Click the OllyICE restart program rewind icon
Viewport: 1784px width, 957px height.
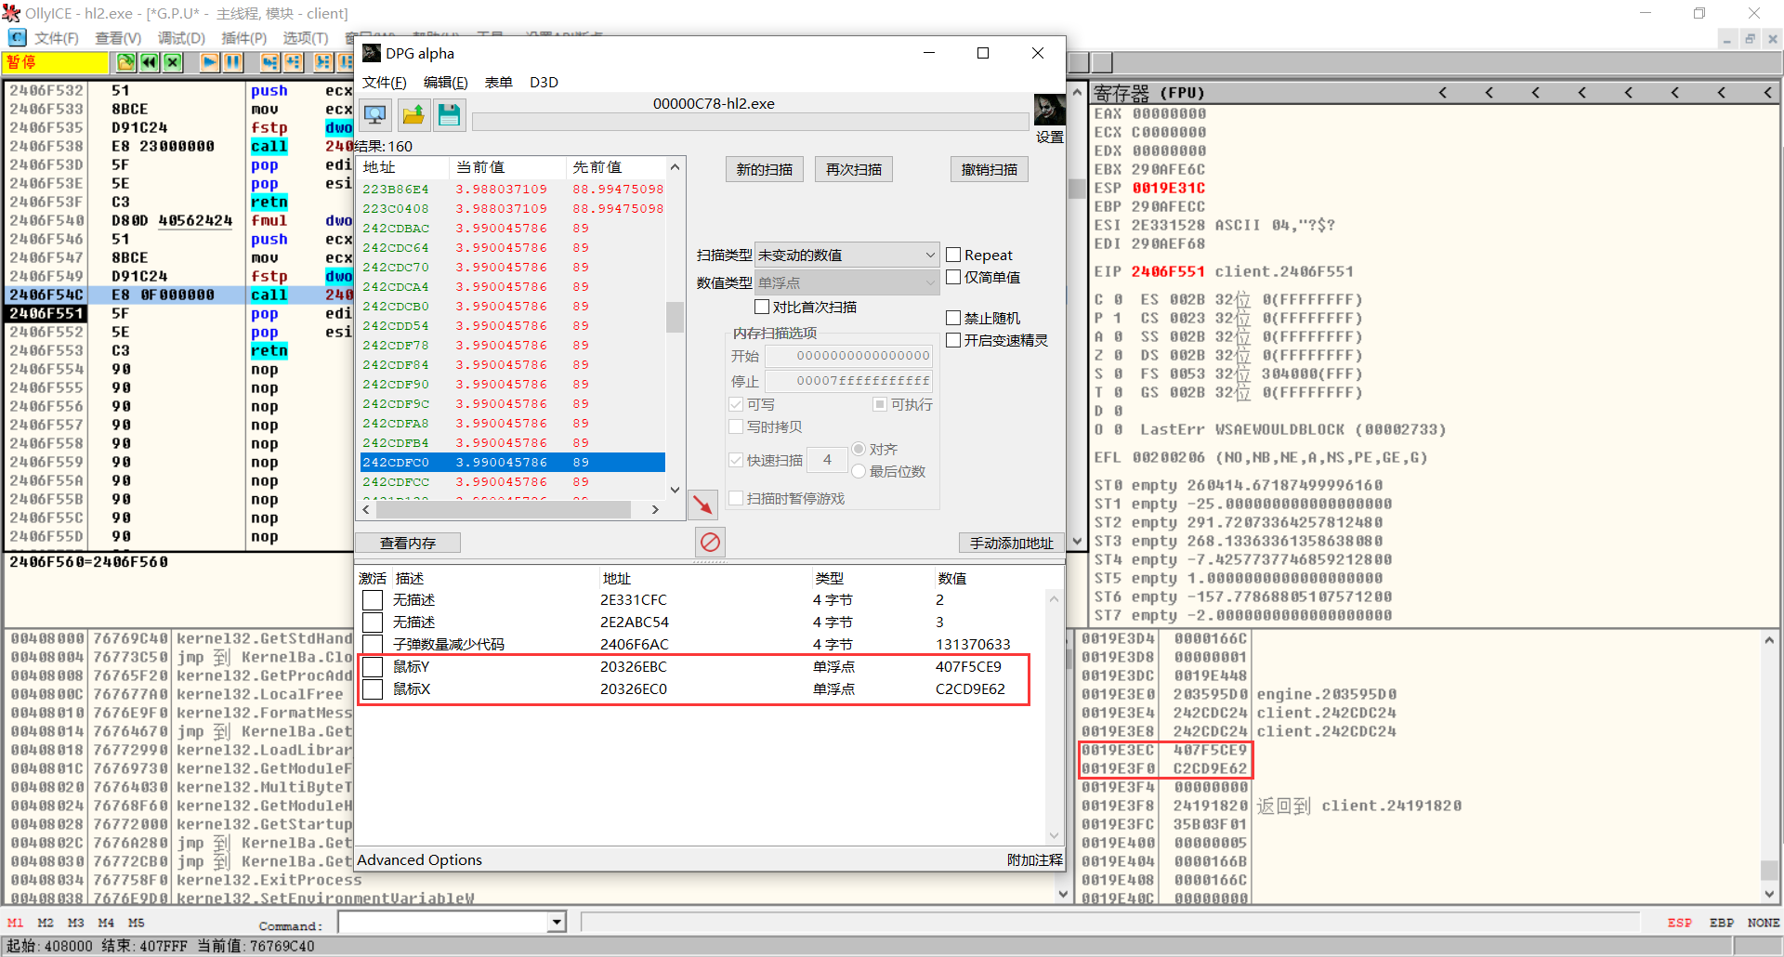point(149,62)
